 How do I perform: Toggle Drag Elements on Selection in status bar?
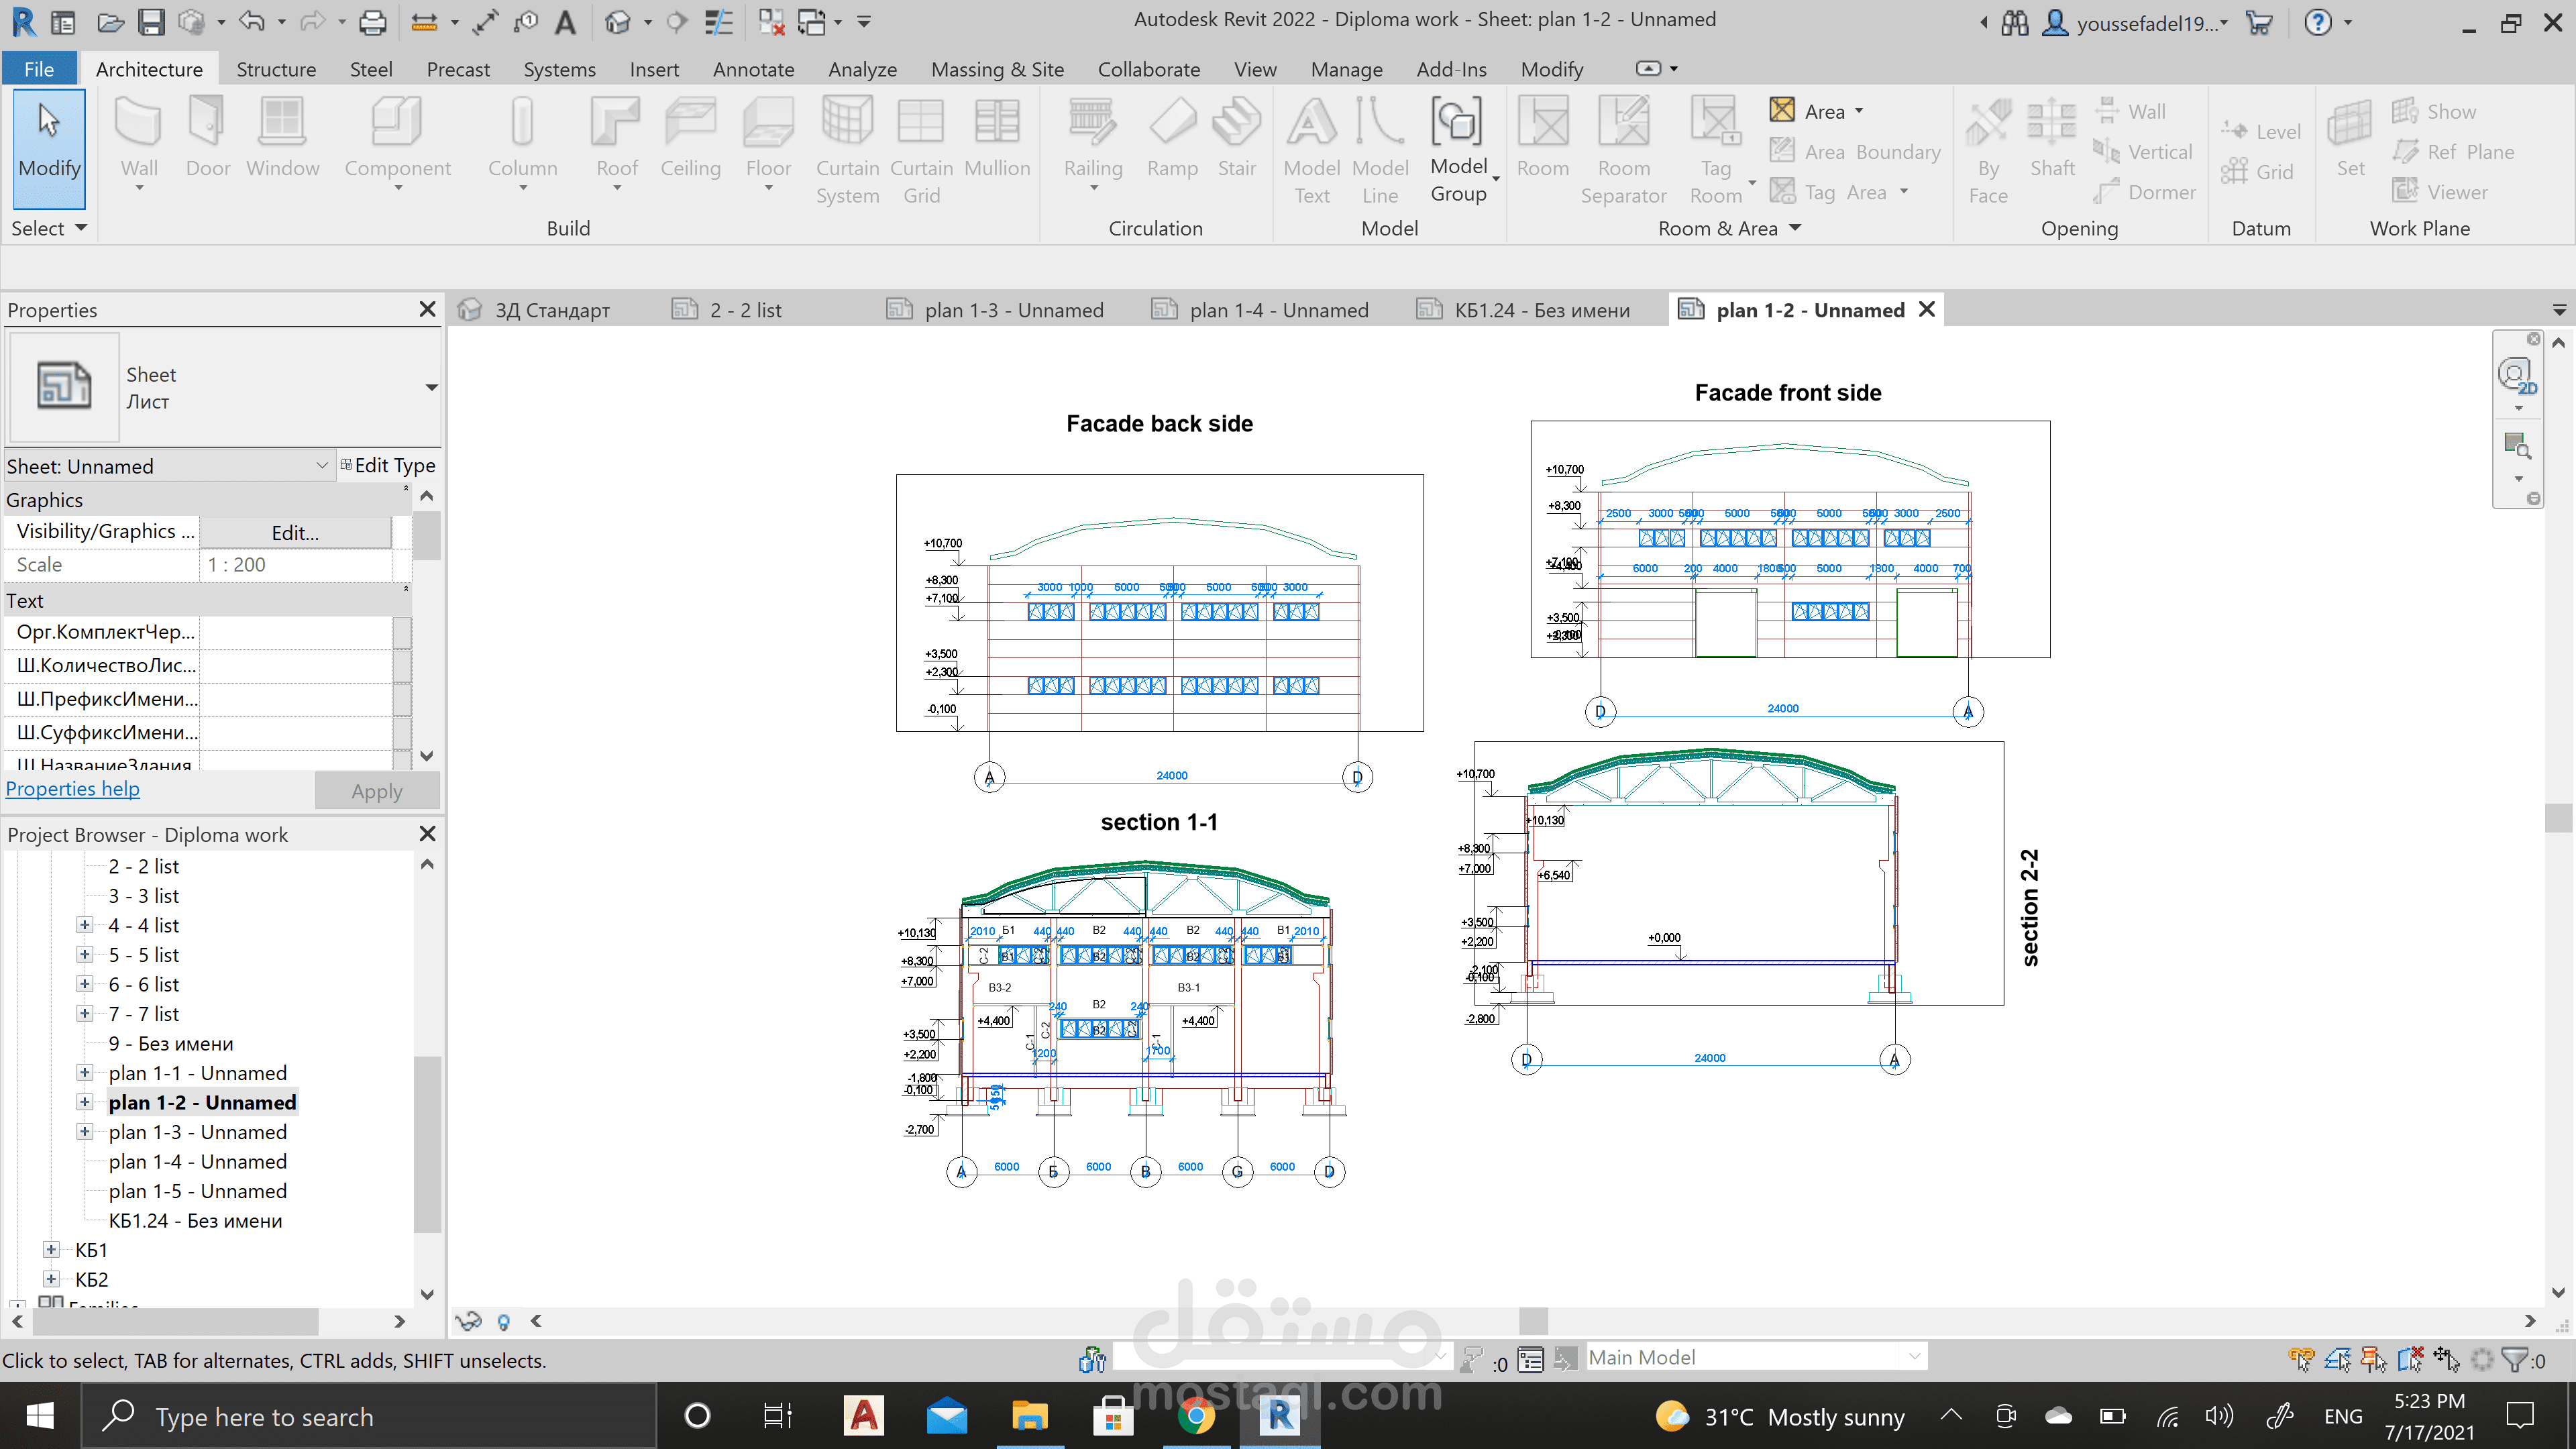2447,1359
